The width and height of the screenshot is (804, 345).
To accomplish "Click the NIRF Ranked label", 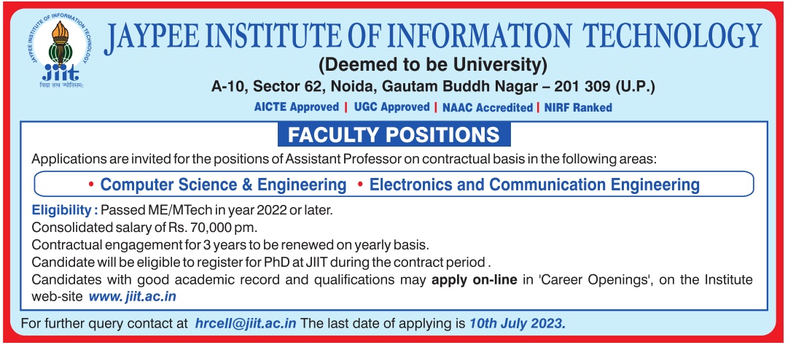I will coord(578,107).
